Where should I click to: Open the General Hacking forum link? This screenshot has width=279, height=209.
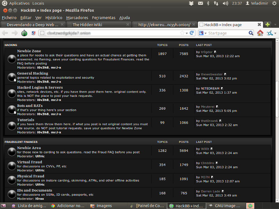[32, 73]
